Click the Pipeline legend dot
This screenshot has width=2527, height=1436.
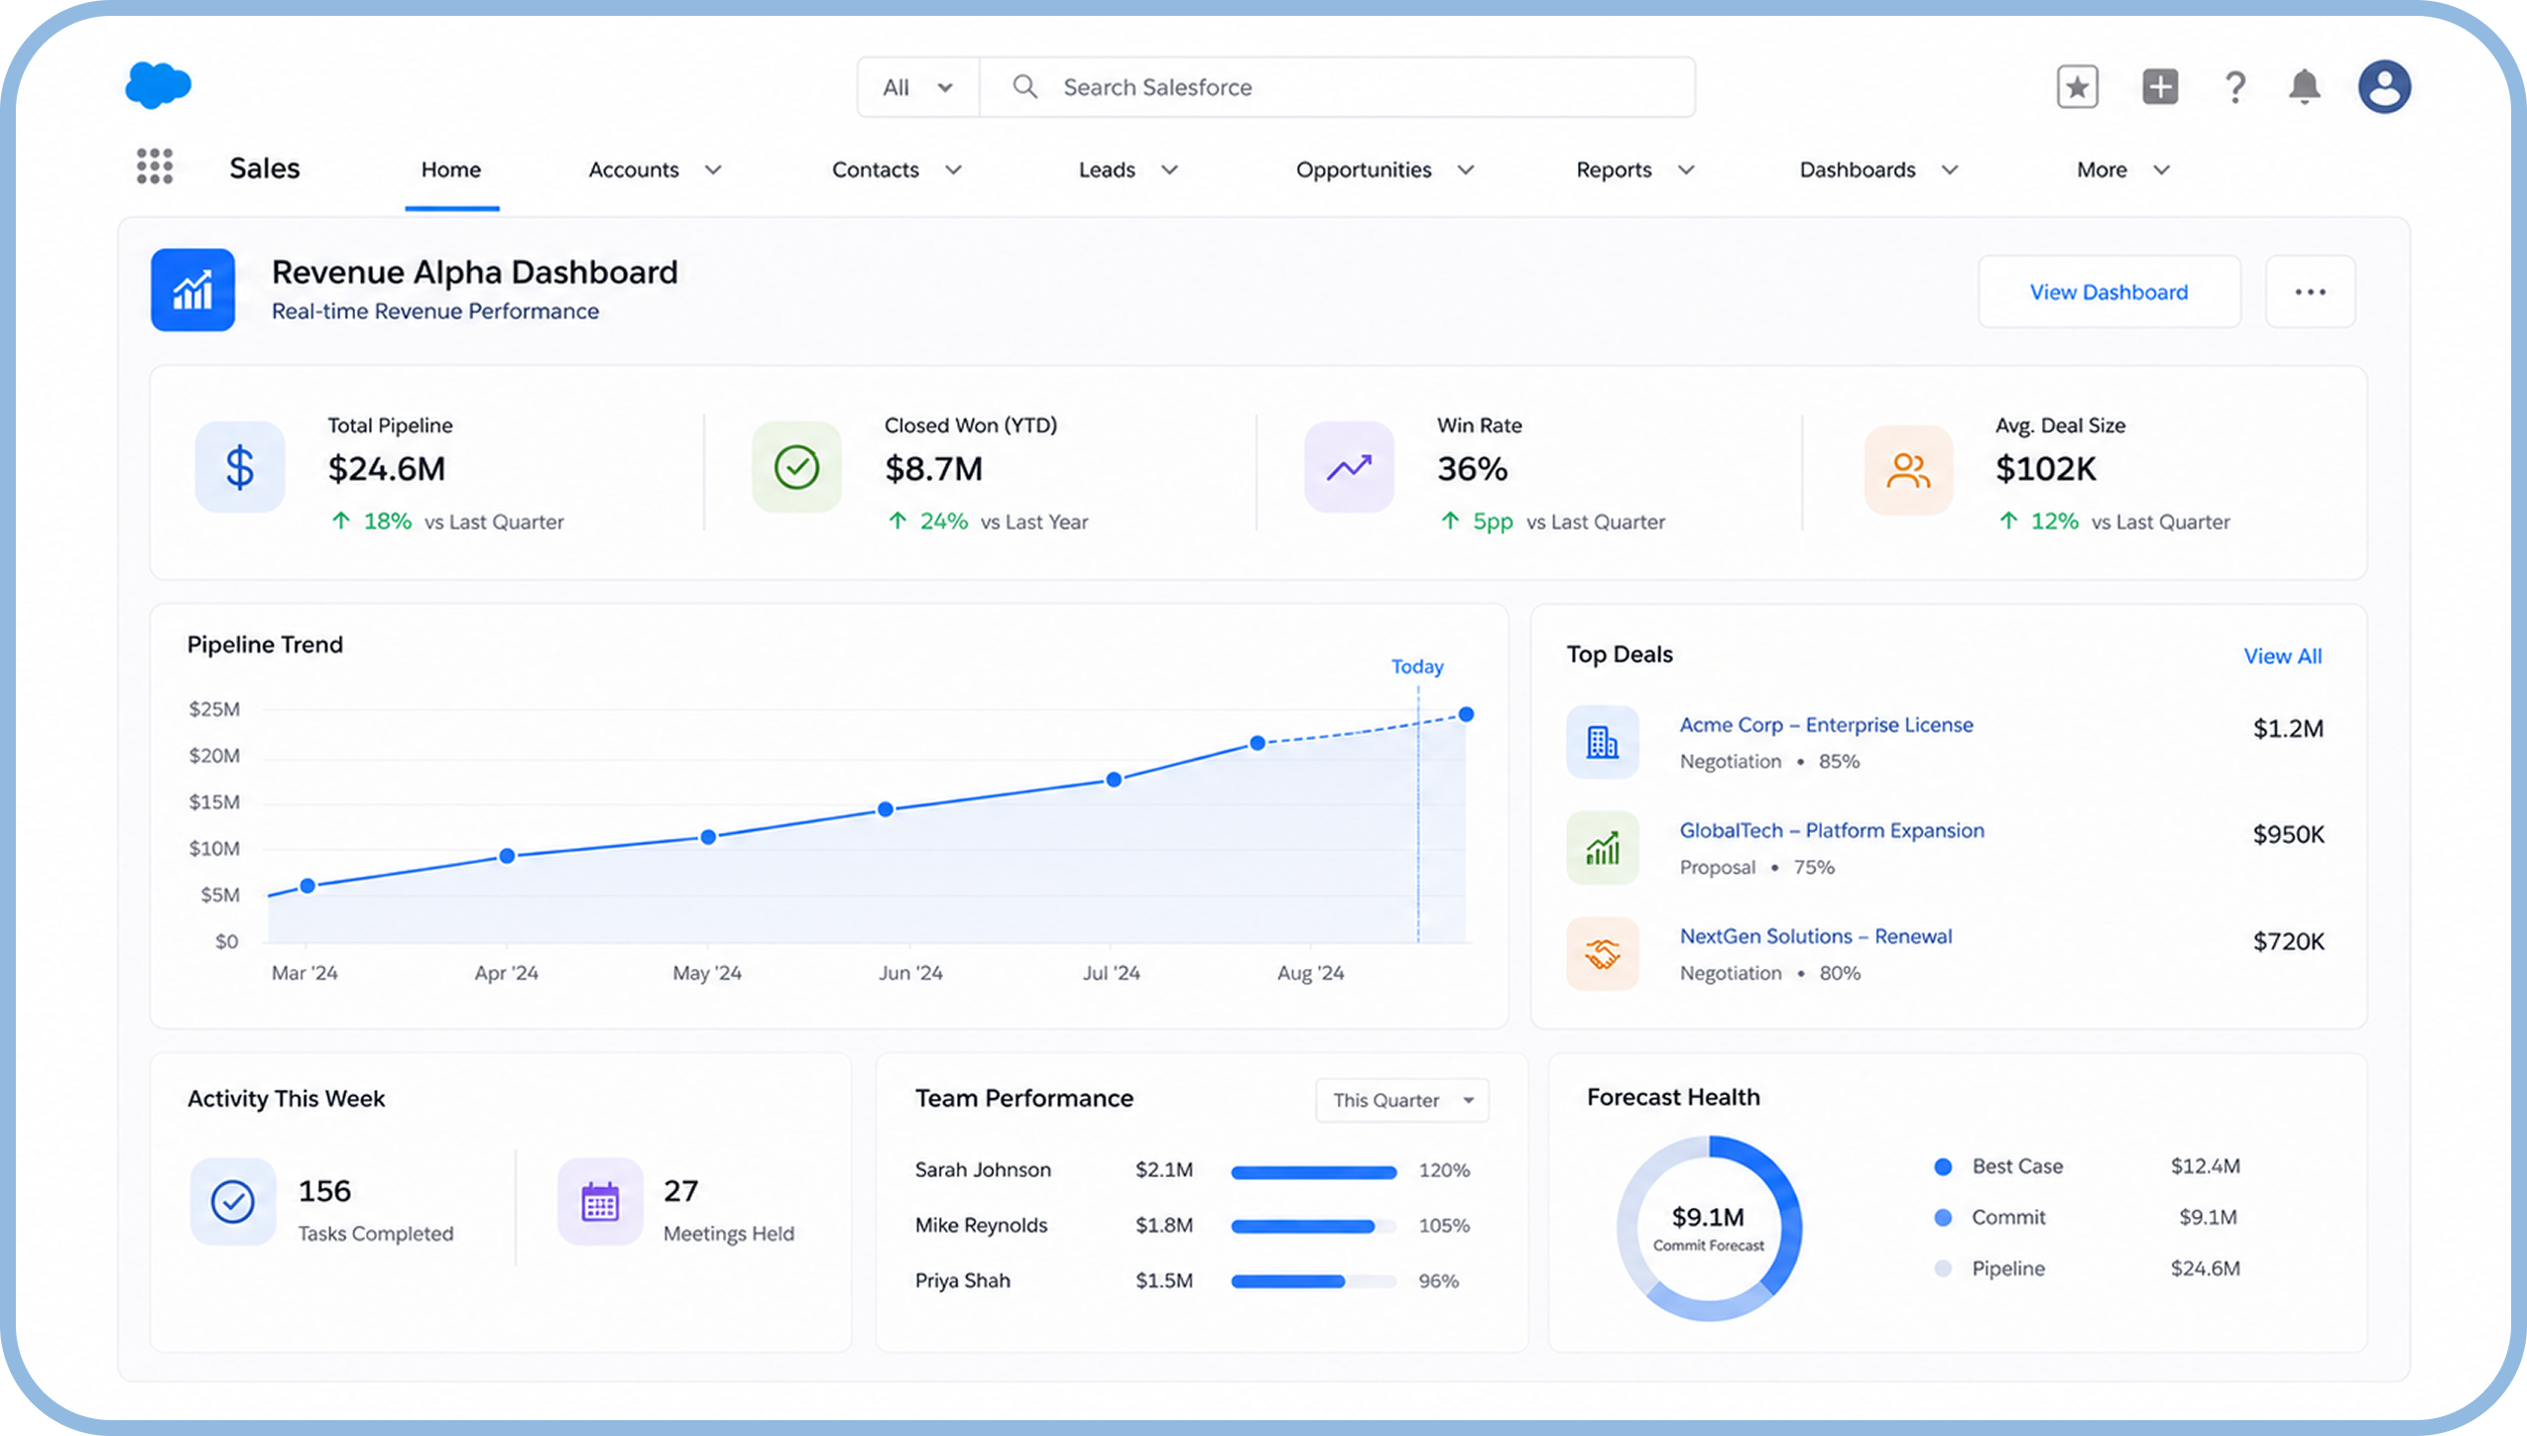(1943, 1268)
